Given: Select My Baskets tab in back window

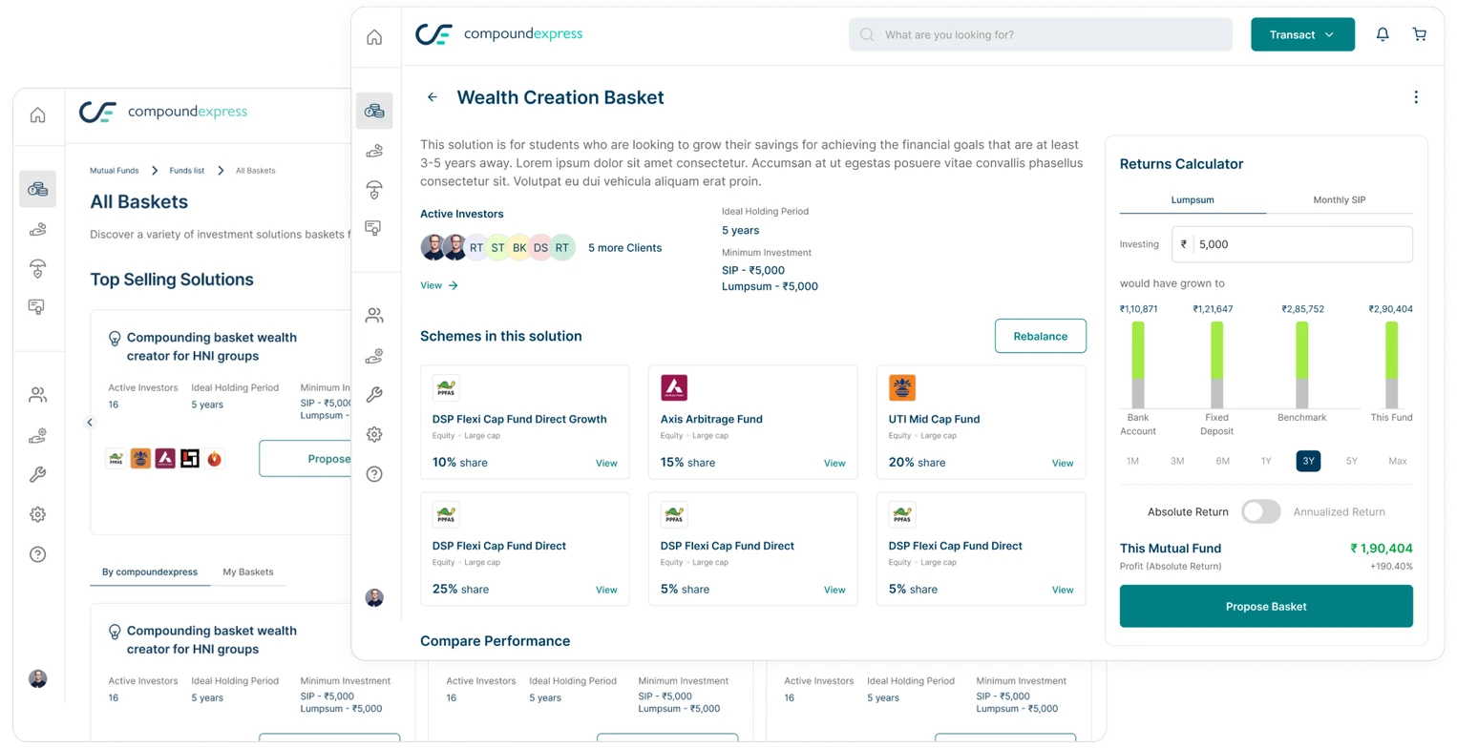Looking at the screenshot, I should tap(248, 572).
